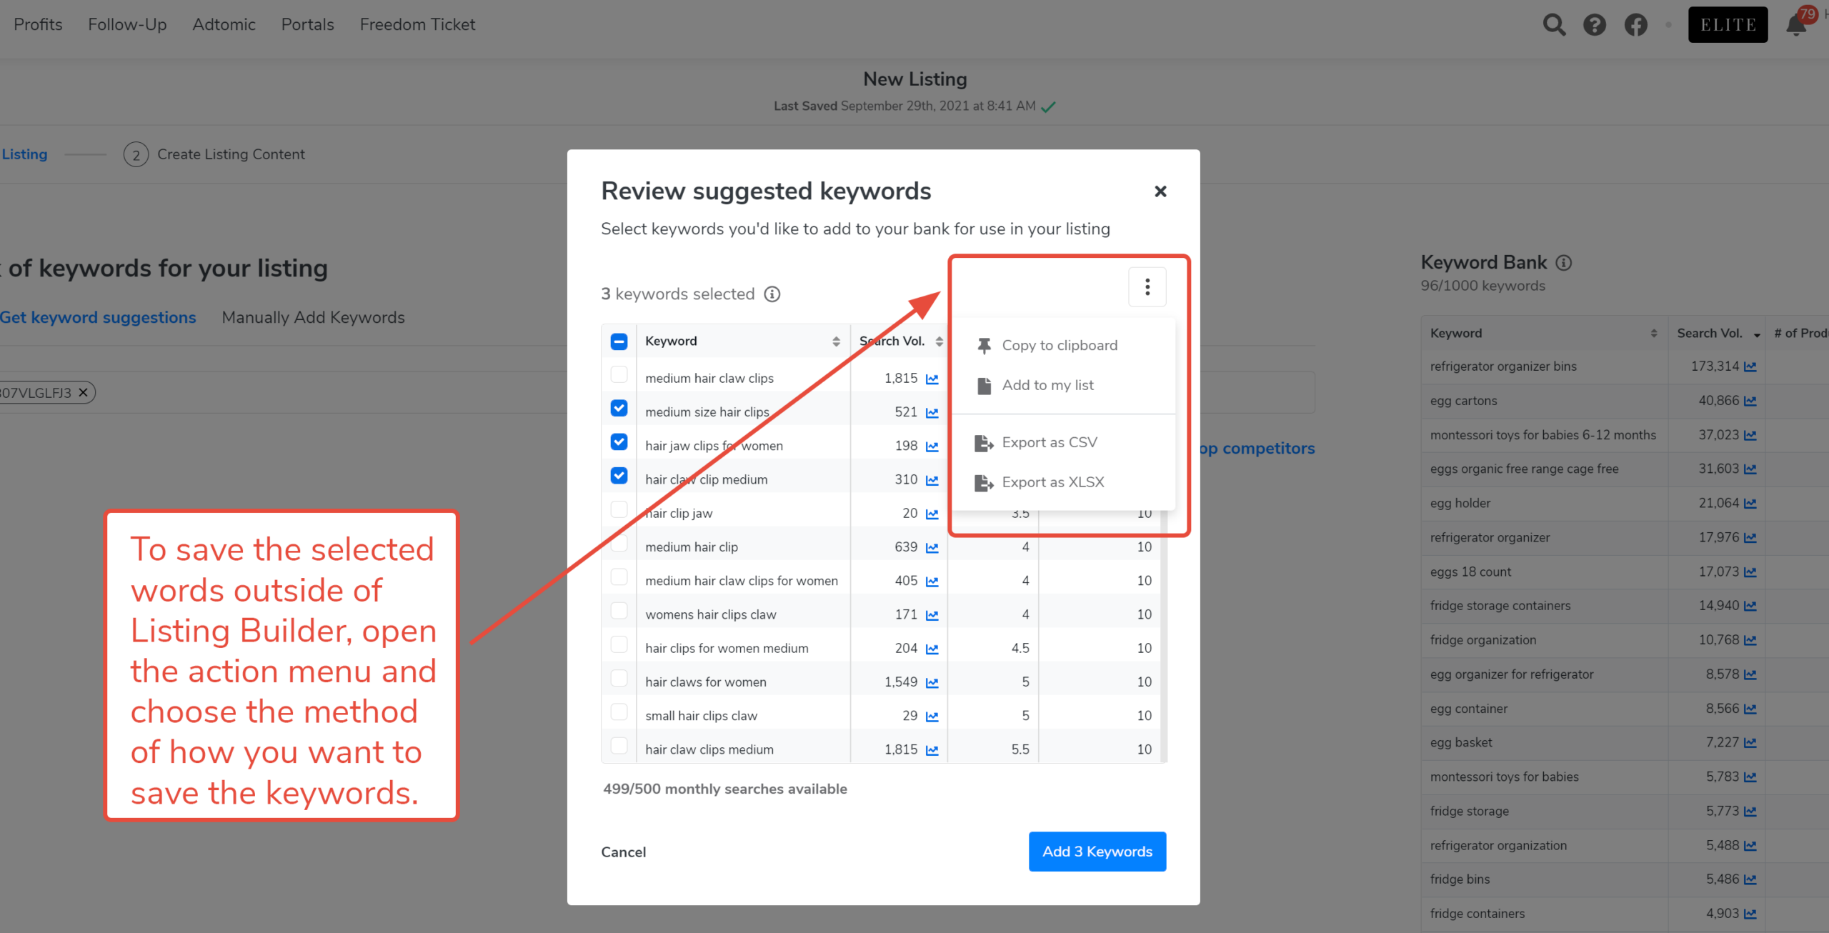Screen dimensions: 1829x933
Task: Sort dialog table by Search Vol.
Action: pos(939,341)
